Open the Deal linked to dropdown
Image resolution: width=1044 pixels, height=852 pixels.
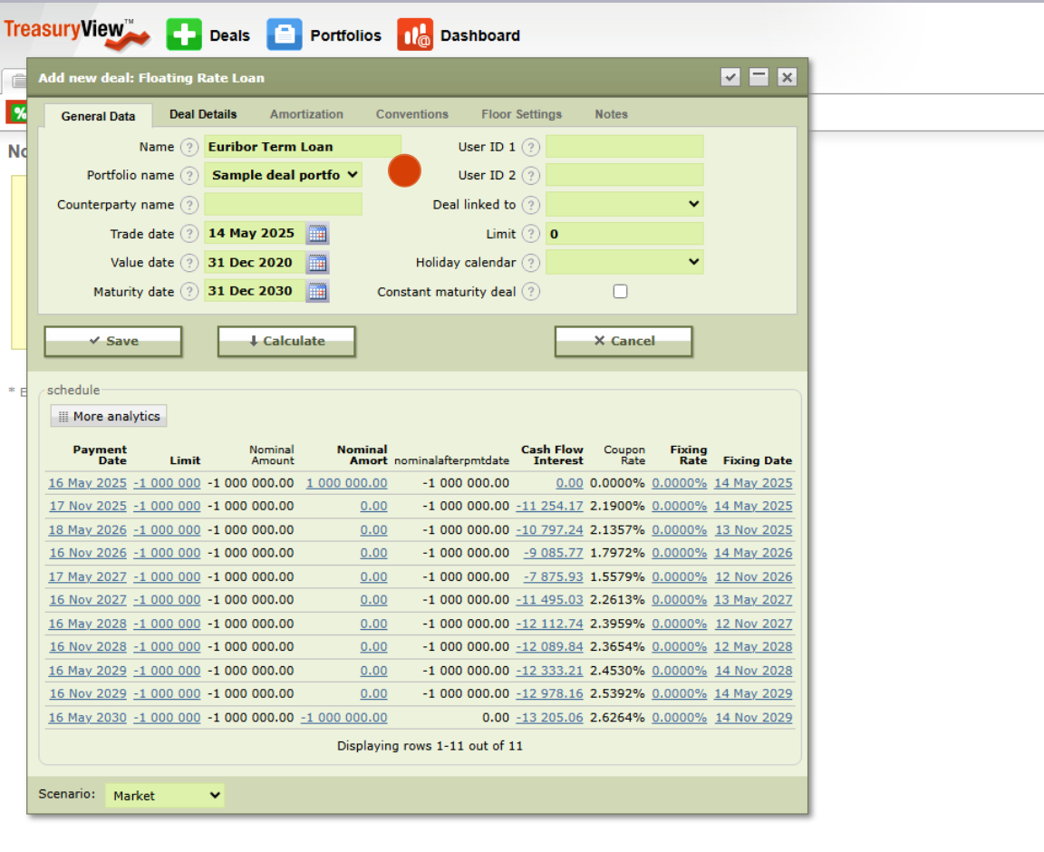click(x=624, y=205)
